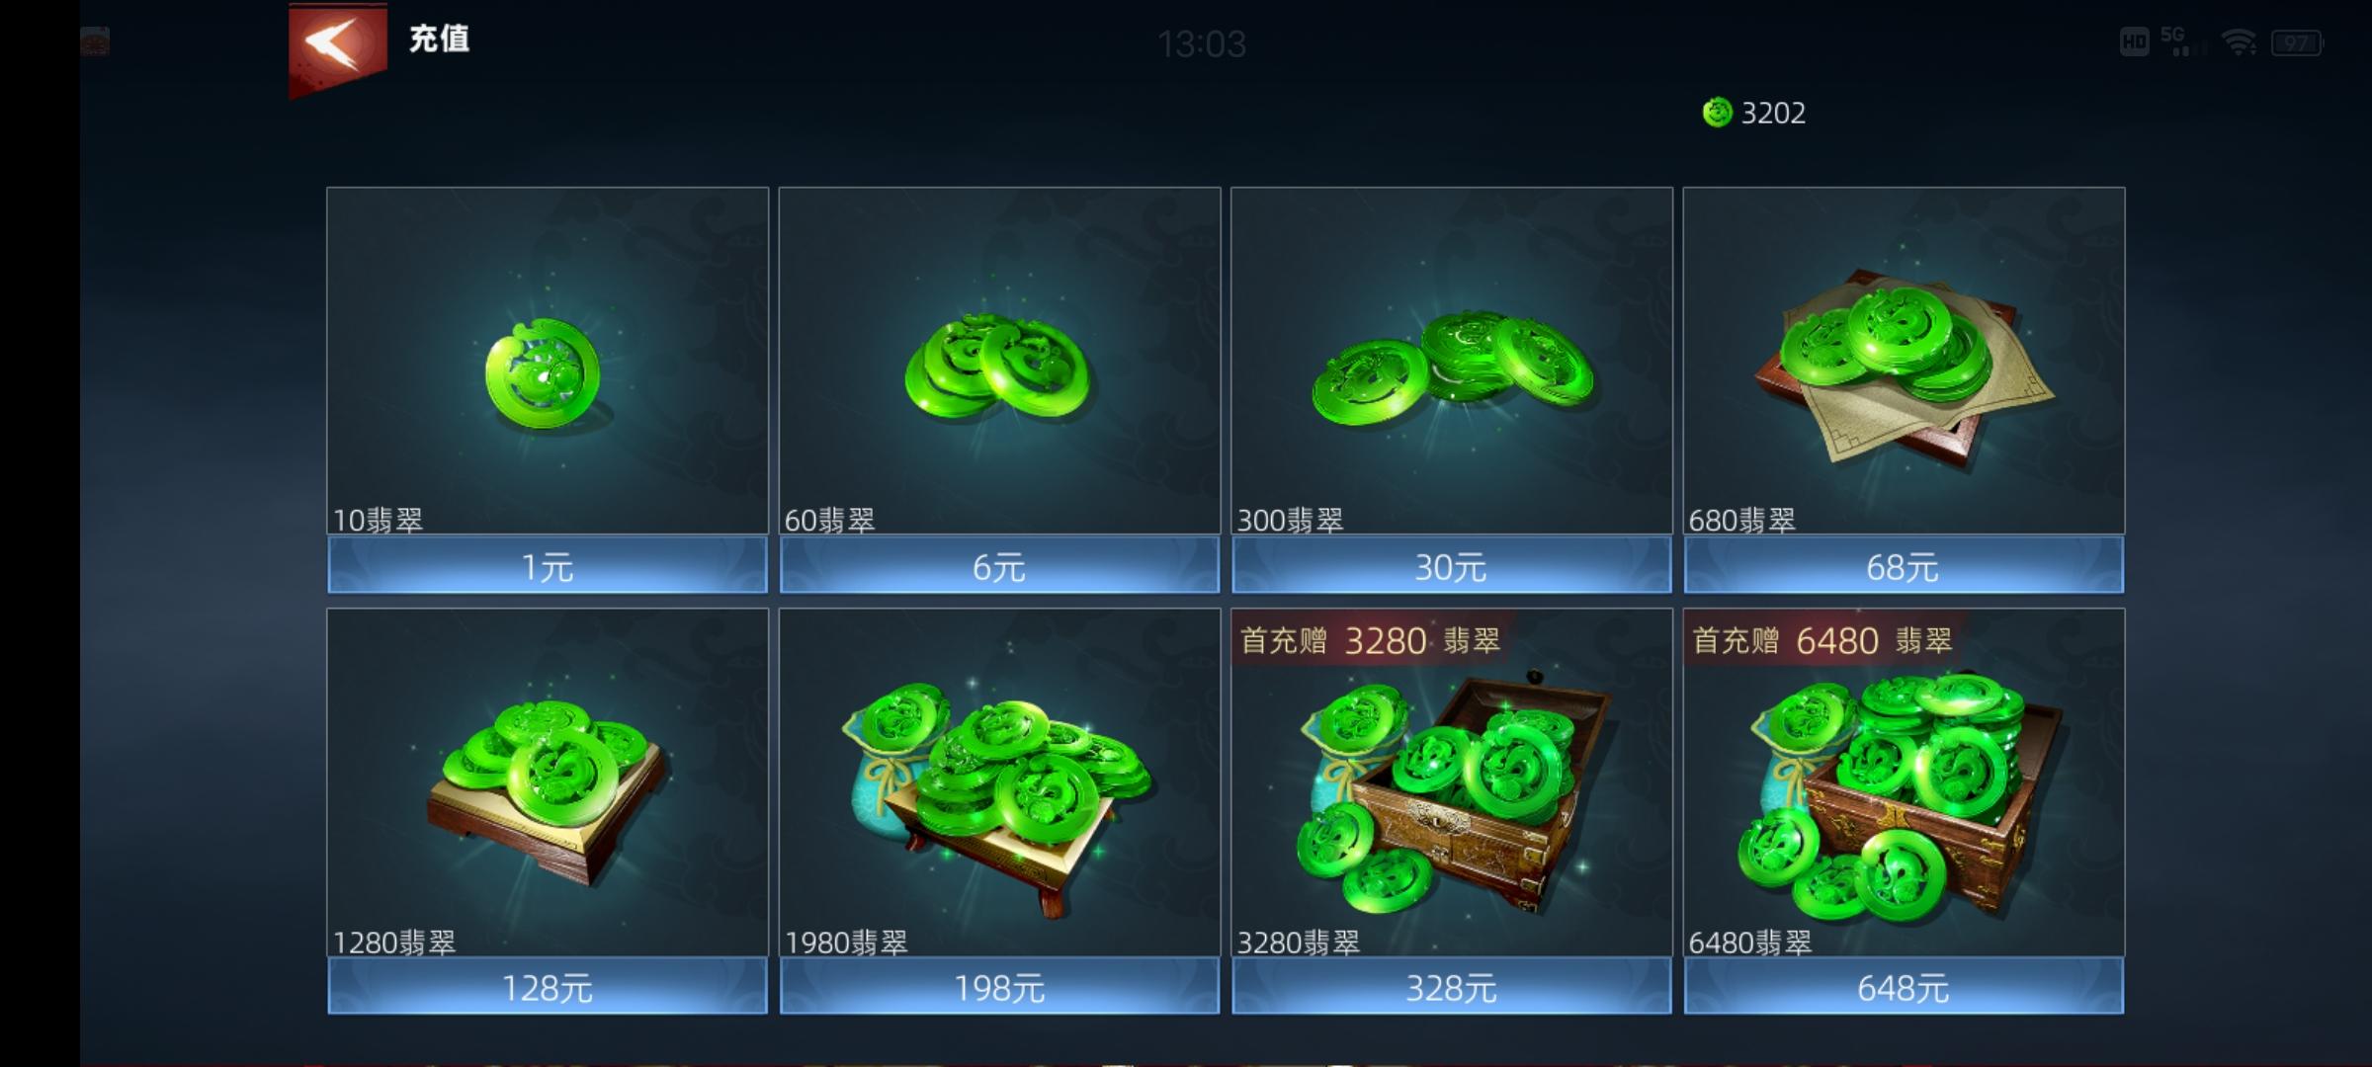Tap the red back arrow icon
The image size is (2372, 1067).
[x=338, y=46]
